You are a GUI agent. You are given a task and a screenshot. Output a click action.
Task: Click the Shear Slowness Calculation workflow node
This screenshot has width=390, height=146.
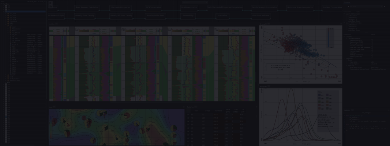click(x=86, y=7)
